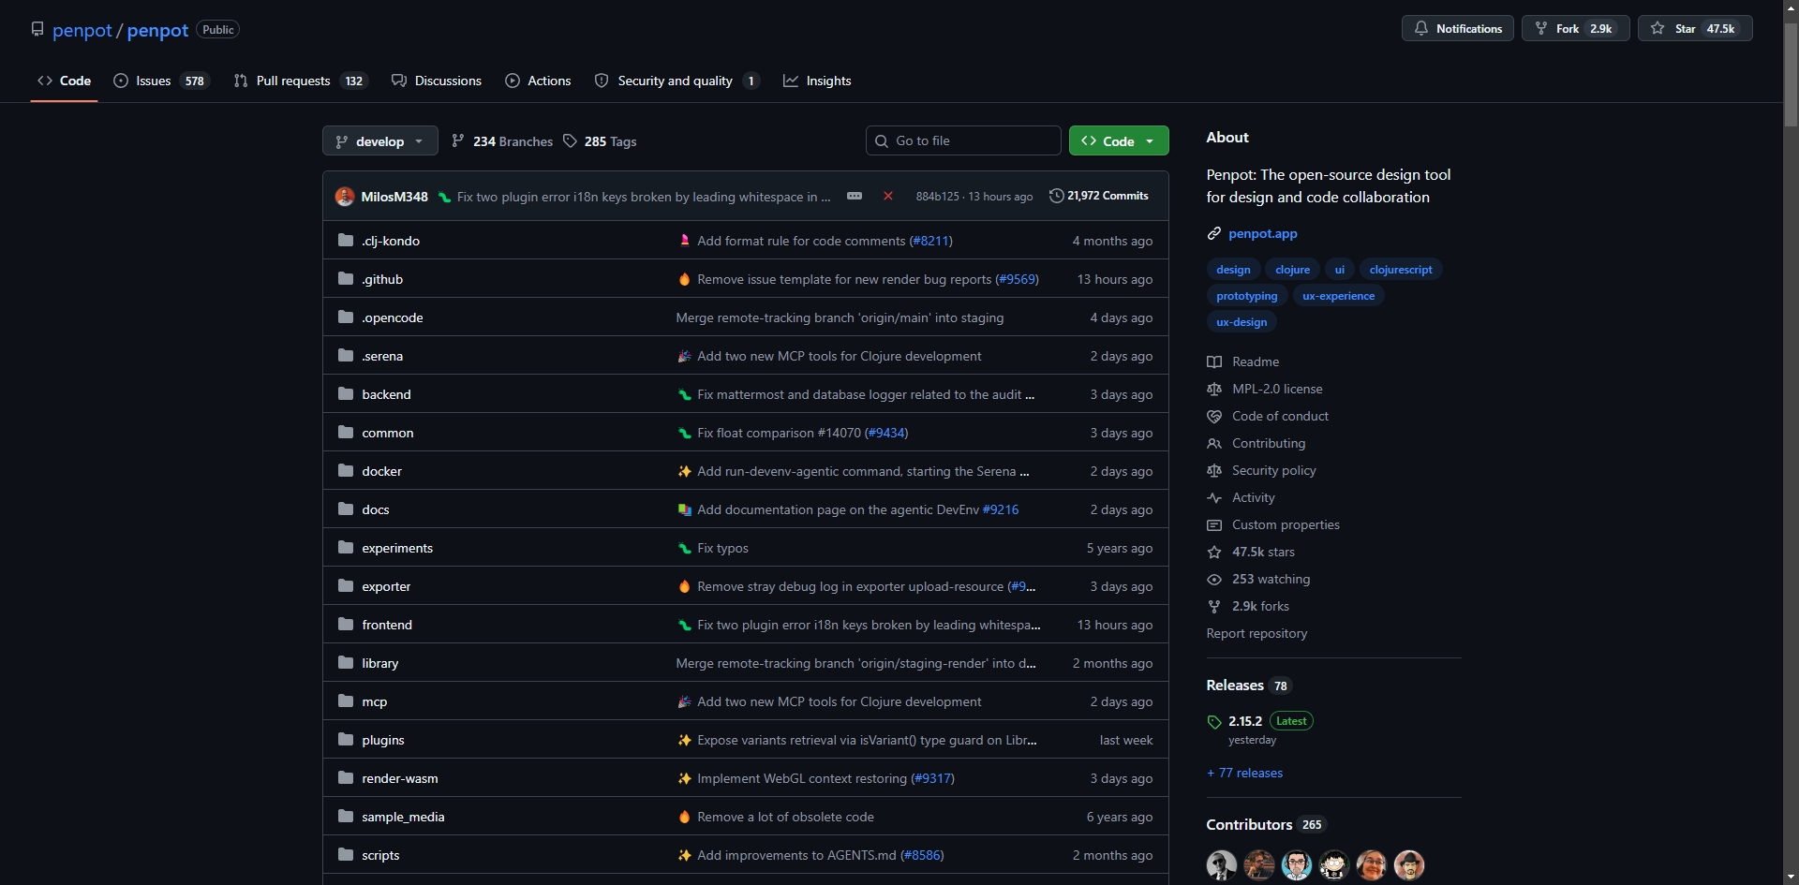Open the Security and quality tab
Image resolution: width=1799 pixels, height=885 pixels.
pos(676,81)
